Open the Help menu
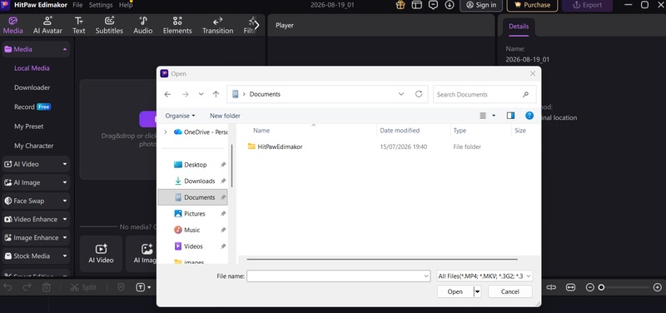This screenshot has width=666, height=313. tap(126, 5)
